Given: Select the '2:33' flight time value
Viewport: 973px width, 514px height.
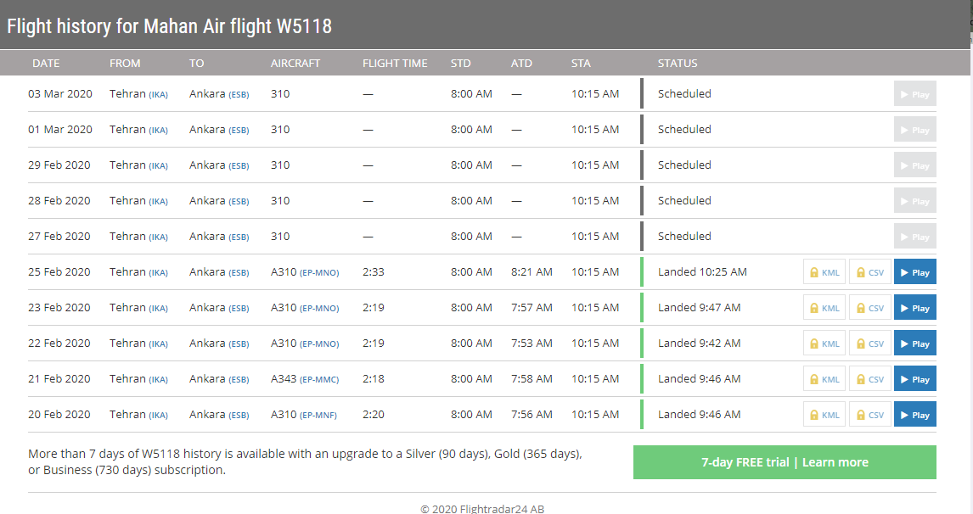Looking at the screenshot, I should [374, 272].
